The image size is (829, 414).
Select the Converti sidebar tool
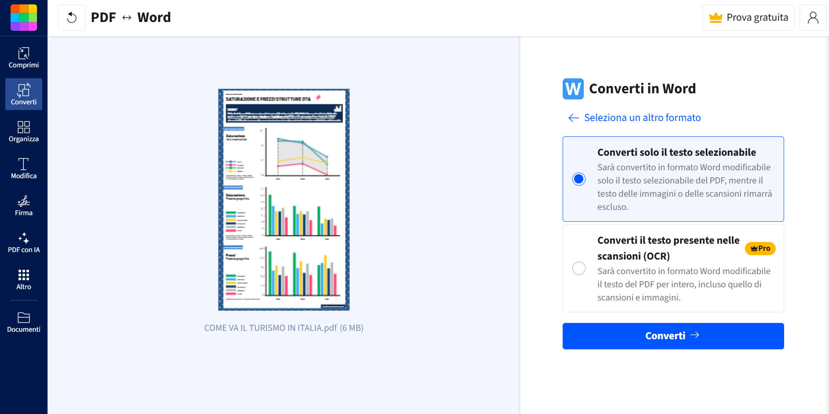(24, 94)
